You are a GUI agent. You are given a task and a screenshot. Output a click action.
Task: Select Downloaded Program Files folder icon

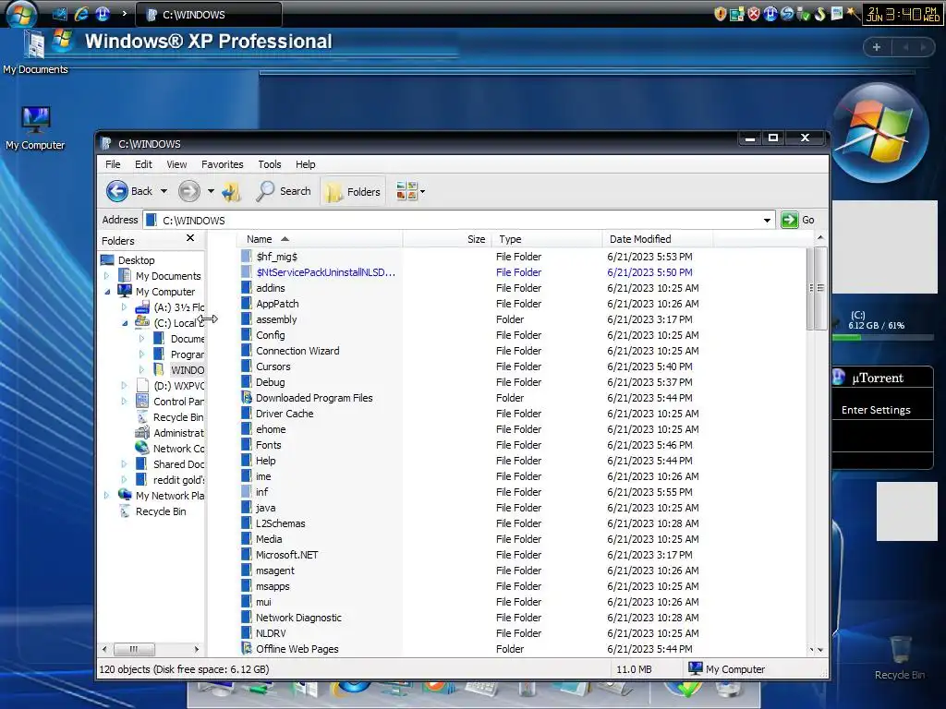pos(247,397)
